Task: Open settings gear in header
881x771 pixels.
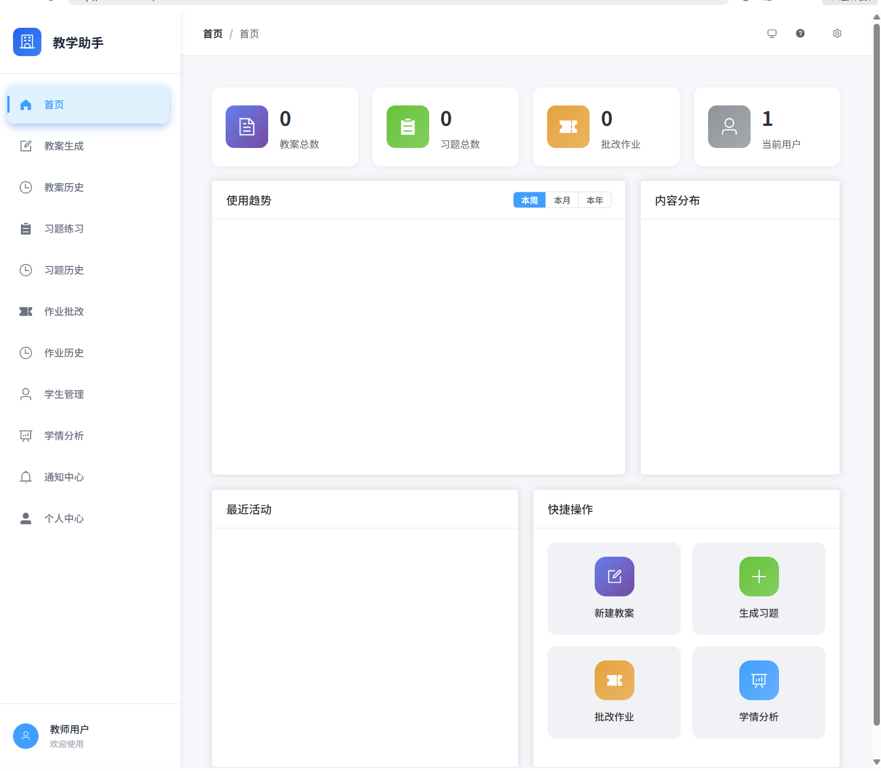Action: 837,33
